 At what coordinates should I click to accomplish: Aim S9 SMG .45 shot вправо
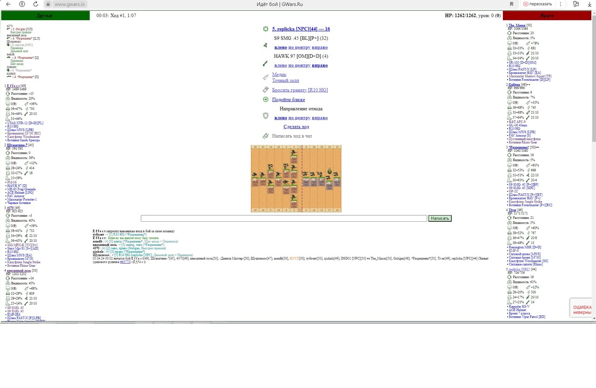tap(320, 47)
